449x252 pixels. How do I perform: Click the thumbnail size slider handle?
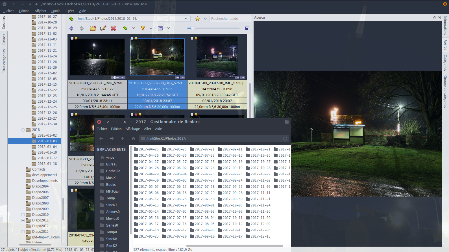pyautogui.click(x=193, y=28)
